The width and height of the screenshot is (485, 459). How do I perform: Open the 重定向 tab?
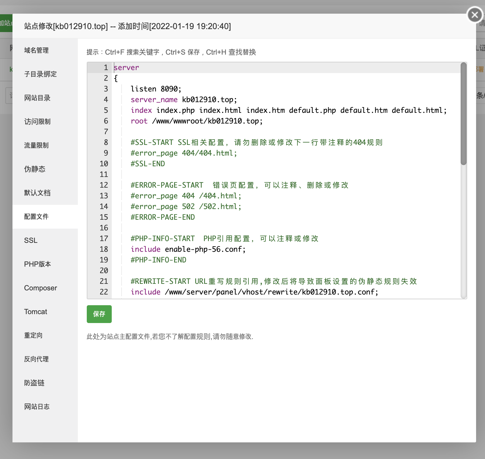coord(45,335)
